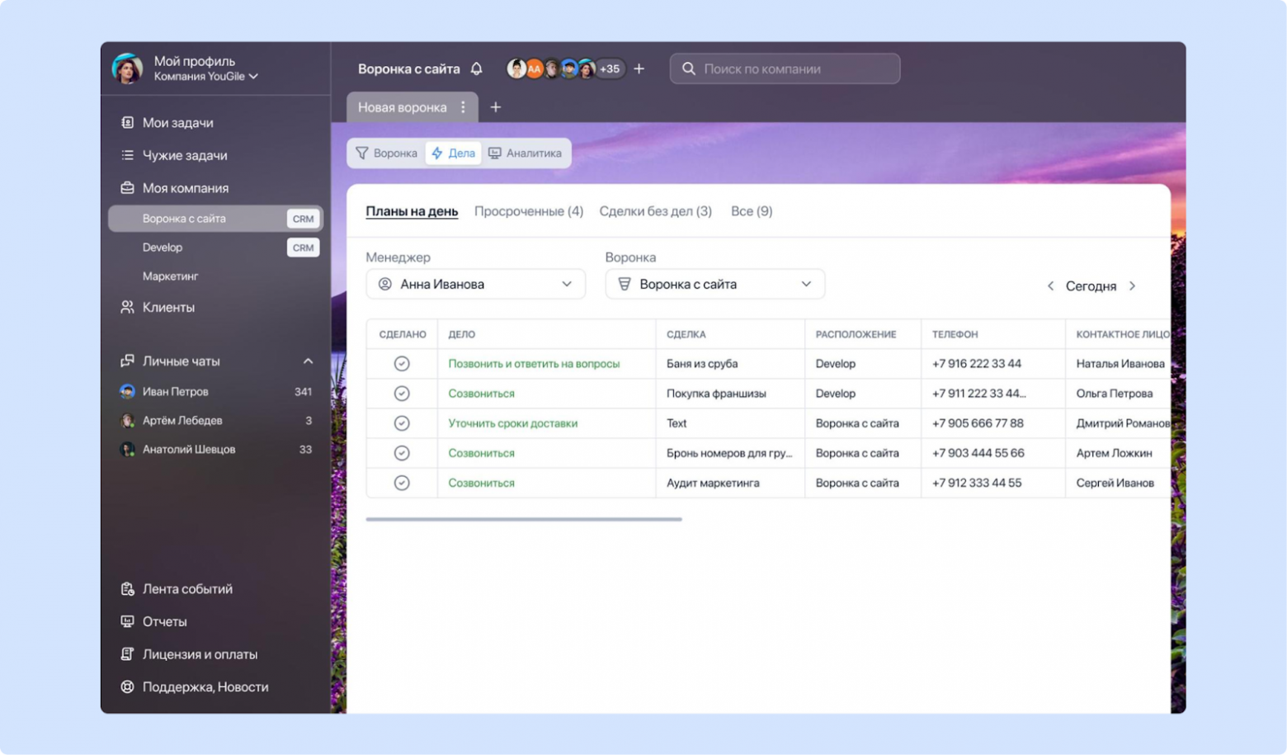Image resolution: width=1287 pixels, height=755 pixels.
Task: Open the Воронка с сайта funnel dropdown
Action: tap(714, 284)
